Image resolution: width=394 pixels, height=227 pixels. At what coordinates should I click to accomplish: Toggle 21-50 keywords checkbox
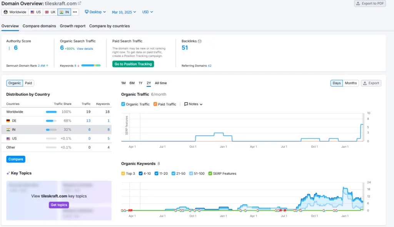click(174, 174)
